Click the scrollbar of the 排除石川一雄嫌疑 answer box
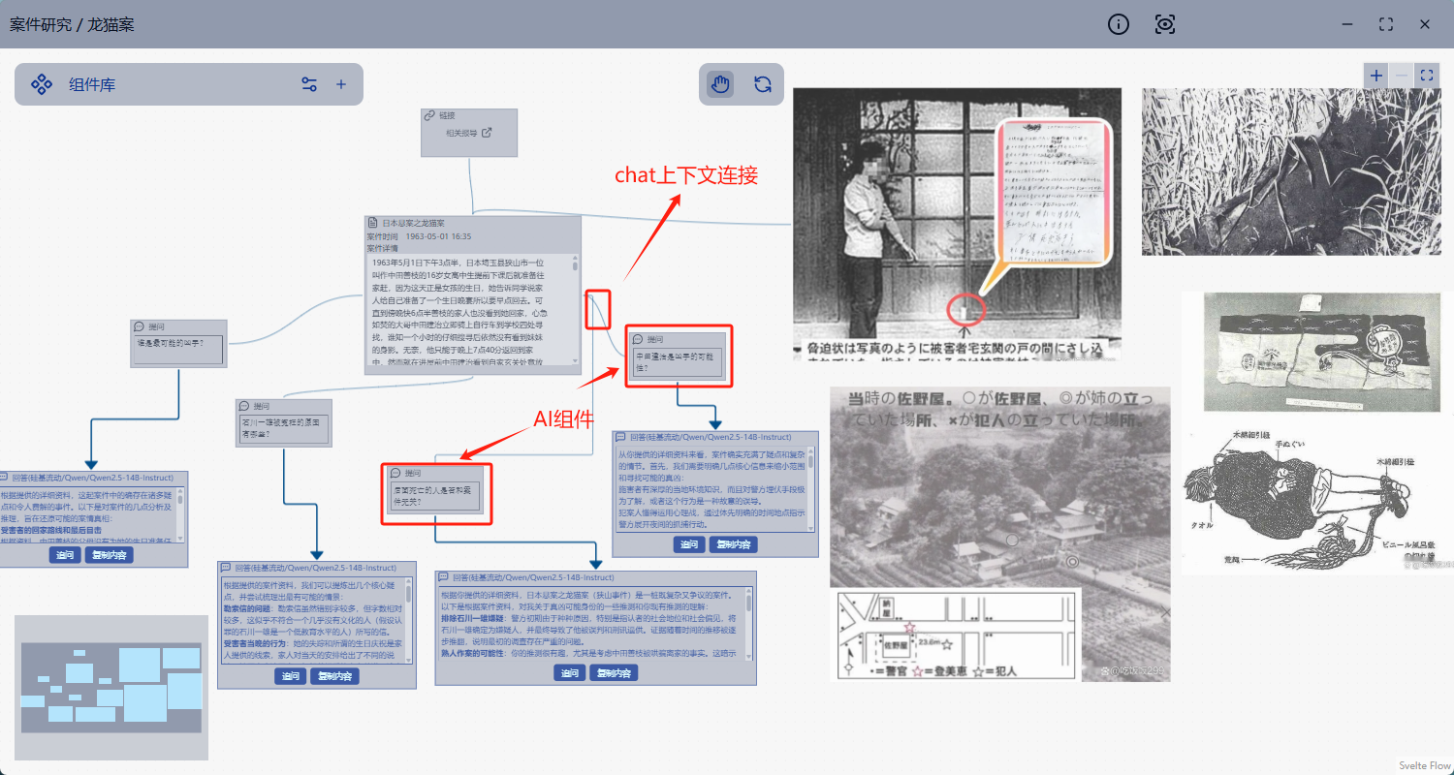1454x775 pixels. coord(748,623)
